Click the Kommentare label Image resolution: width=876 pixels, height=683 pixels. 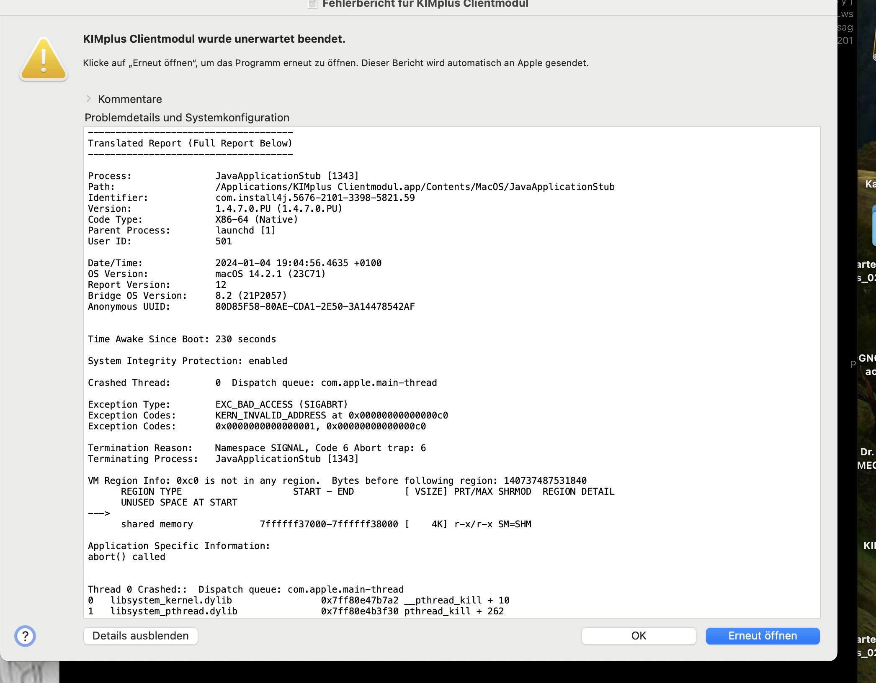(x=130, y=99)
